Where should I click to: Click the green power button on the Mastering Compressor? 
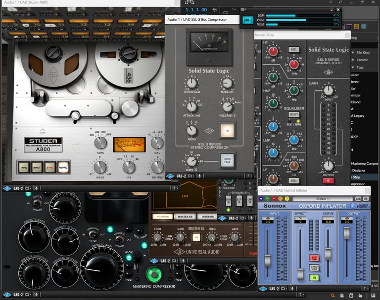click(x=154, y=274)
